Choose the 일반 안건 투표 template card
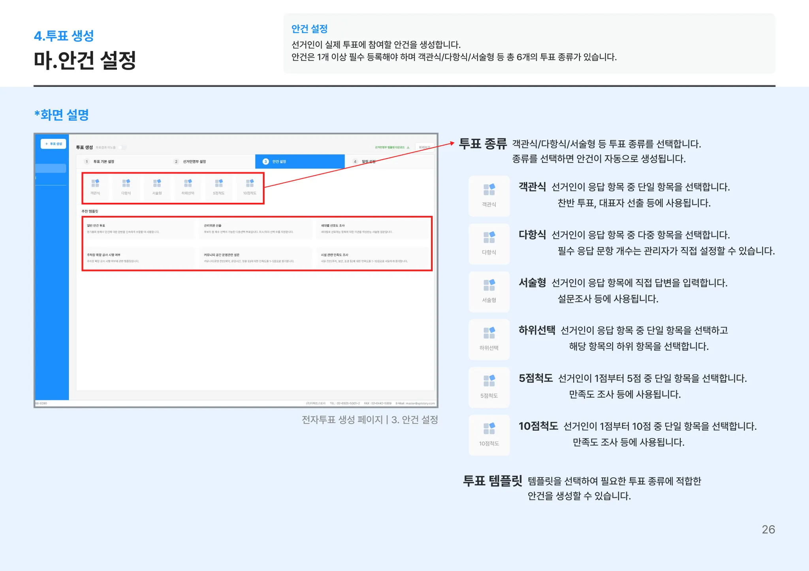 [x=140, y=229]
